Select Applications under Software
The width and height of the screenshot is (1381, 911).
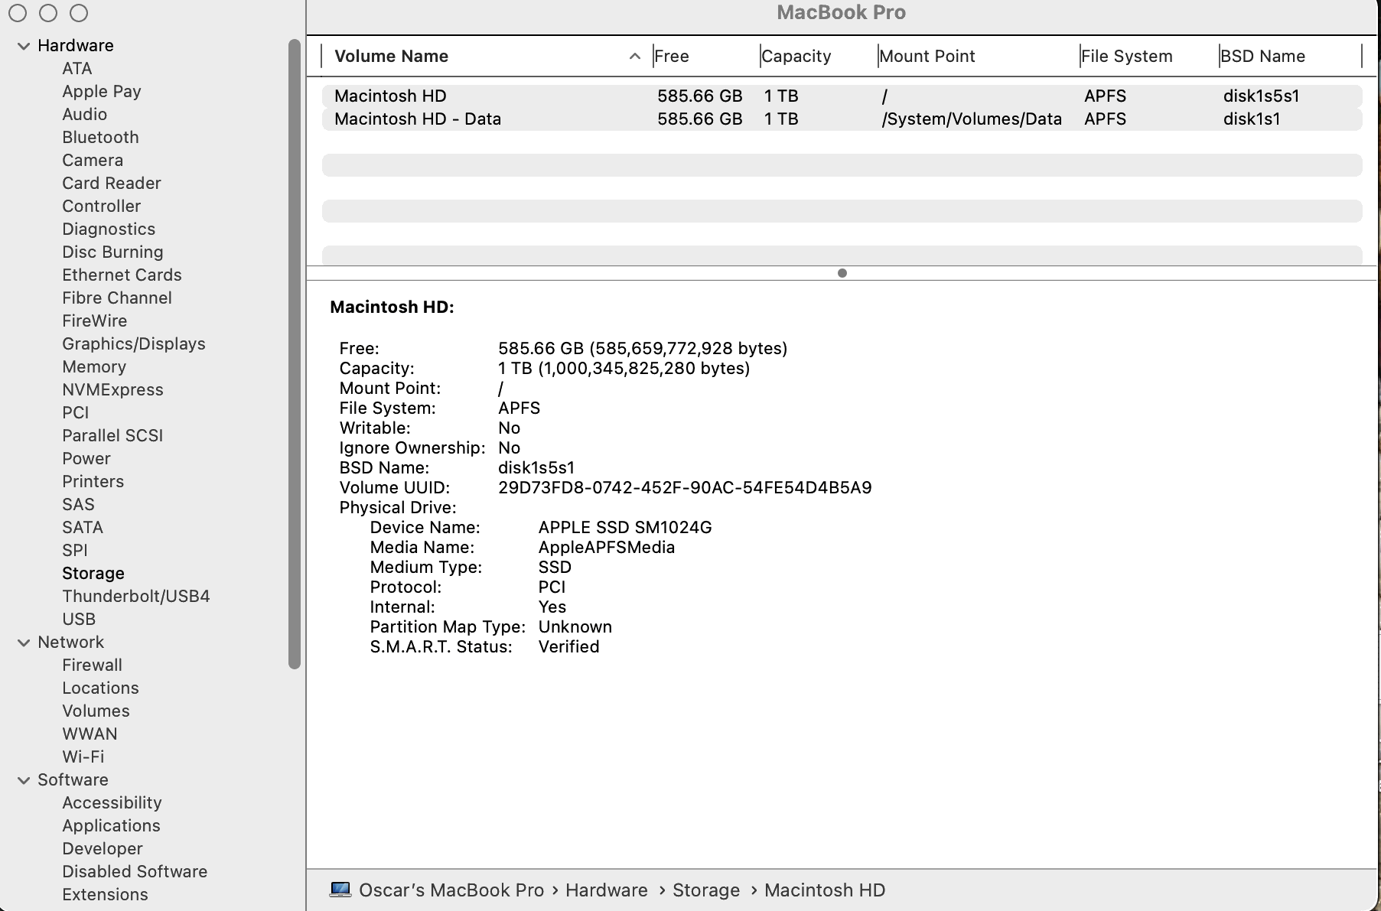point(111,826)
